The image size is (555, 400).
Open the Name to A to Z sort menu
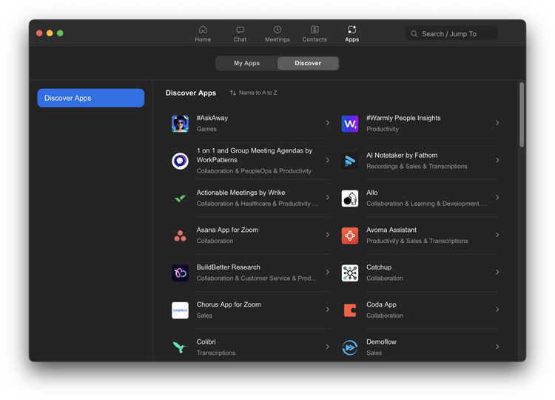253,93
